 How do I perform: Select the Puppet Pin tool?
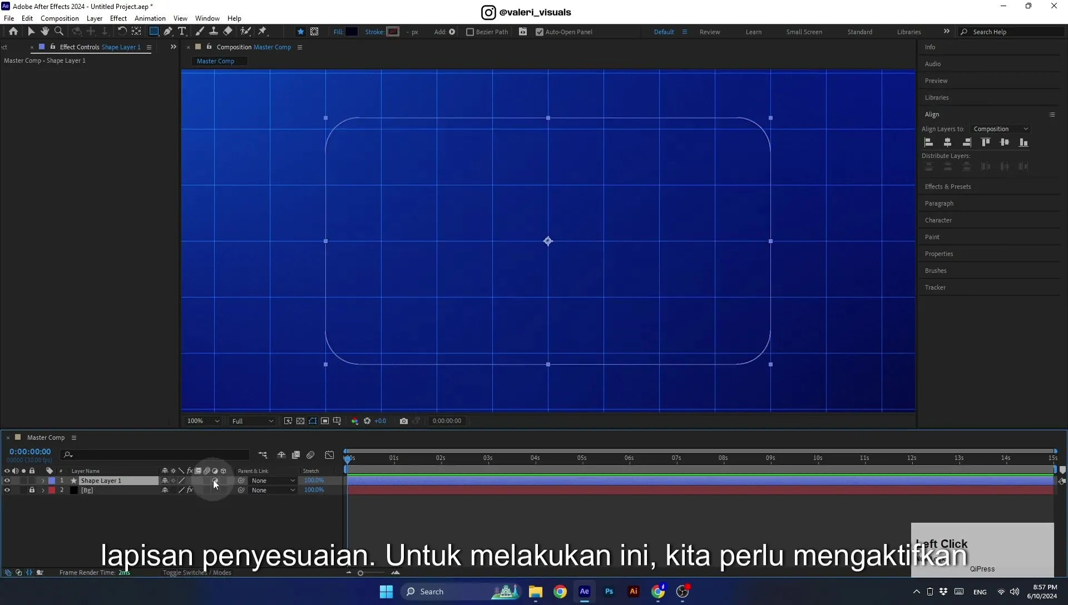pos(263,32)
